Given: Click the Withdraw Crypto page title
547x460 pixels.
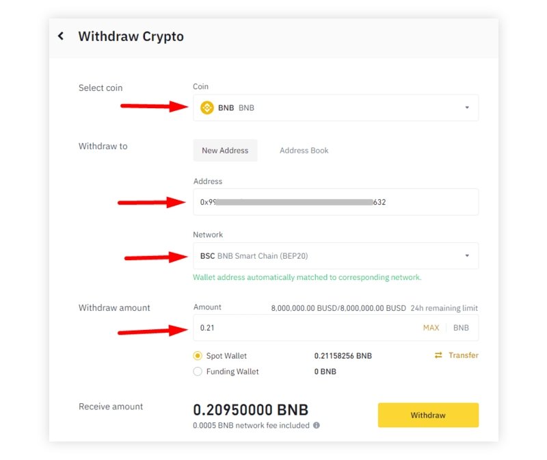Looking at the screenshot, I should tap(131, 36).
